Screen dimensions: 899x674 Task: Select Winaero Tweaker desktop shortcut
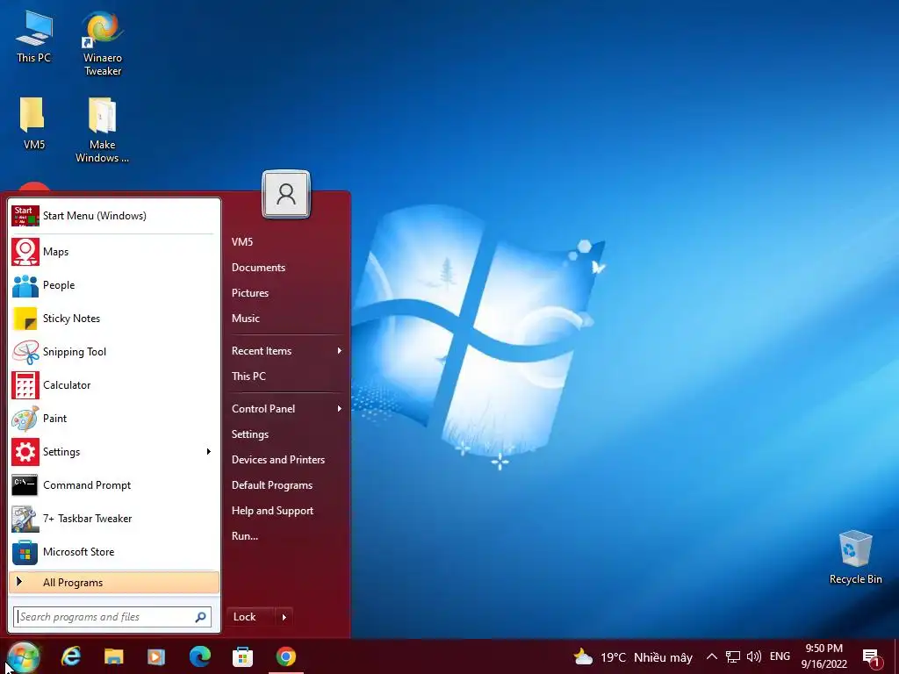coord(103,43)
